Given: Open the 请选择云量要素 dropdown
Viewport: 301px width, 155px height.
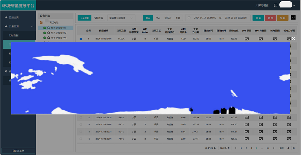Looking at the screenshot, I should (x=121, y=18).
